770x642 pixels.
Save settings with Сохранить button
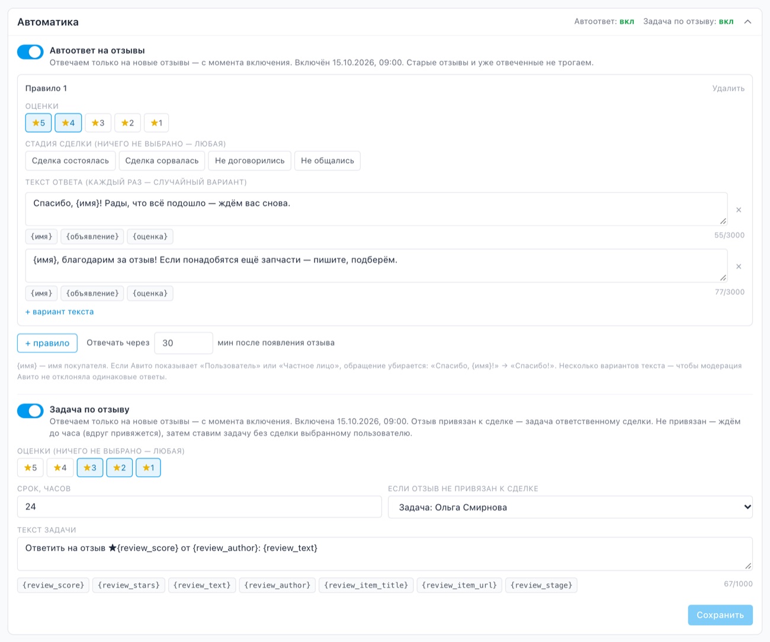pos(720,615)
